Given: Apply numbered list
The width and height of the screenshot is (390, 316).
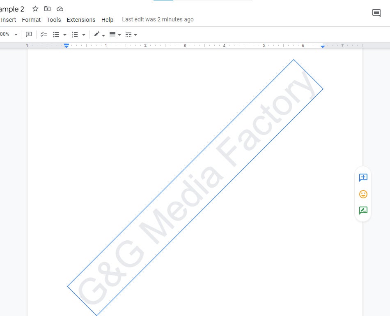Looking at the screenshot, I should pyautogui.click(x=75, y=35).
